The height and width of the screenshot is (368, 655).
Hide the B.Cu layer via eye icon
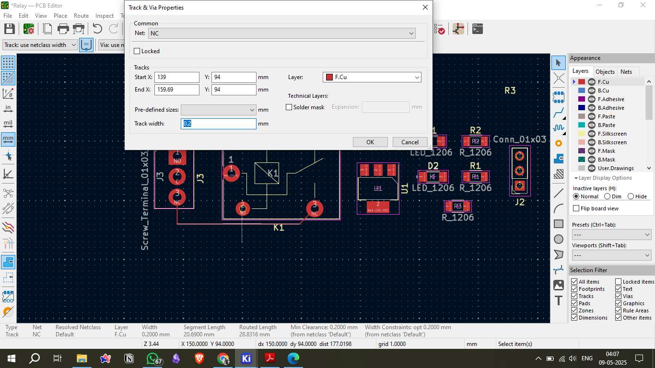tap(592, 91)
